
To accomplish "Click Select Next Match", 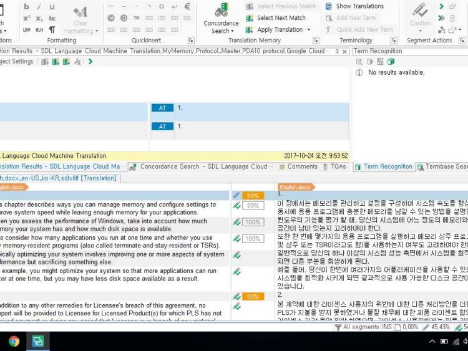I will click(x=275, y=18).
